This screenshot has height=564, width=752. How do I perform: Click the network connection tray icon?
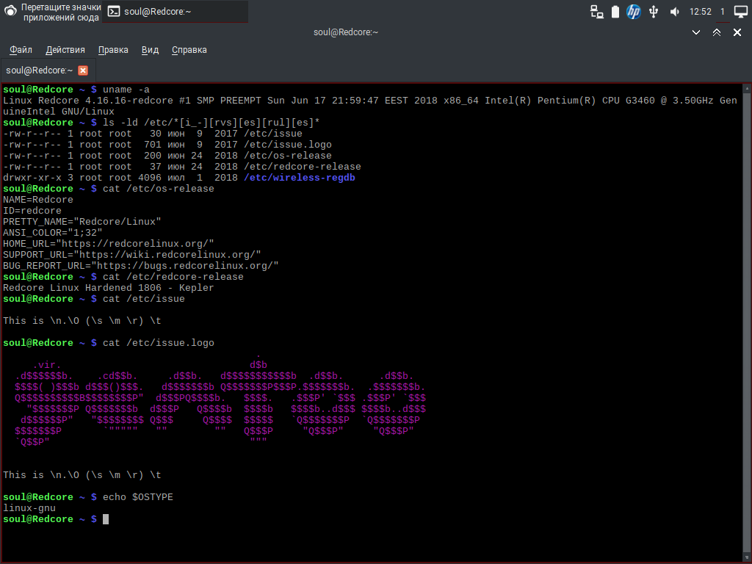tap(596, 12)
